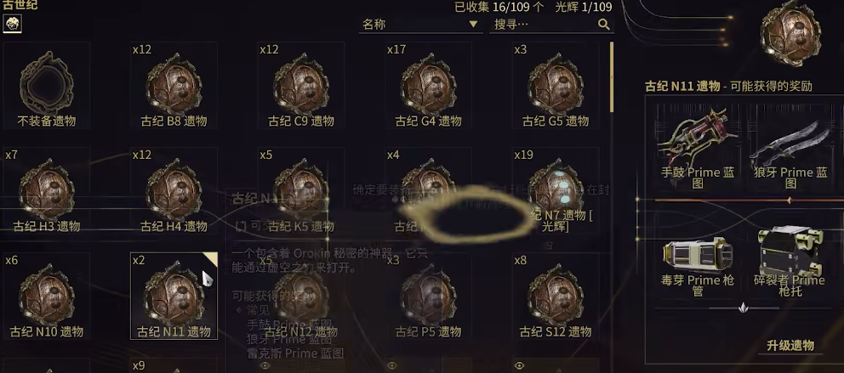
Task: Pick the 古纪 N10 遗物 relic
Action: click(46, 297)
